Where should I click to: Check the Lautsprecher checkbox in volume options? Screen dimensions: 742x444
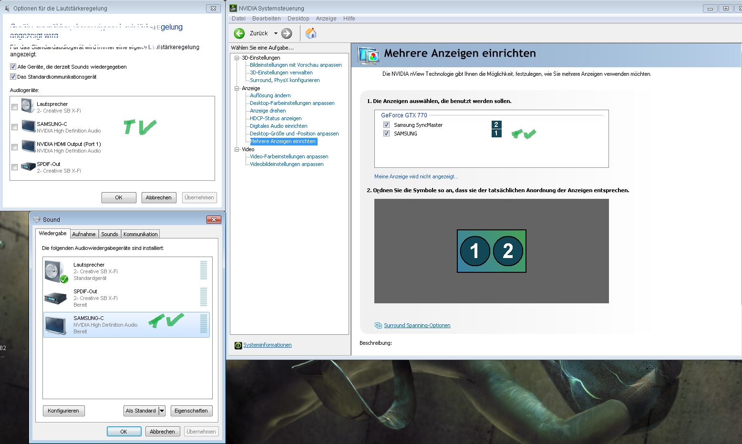14,107
